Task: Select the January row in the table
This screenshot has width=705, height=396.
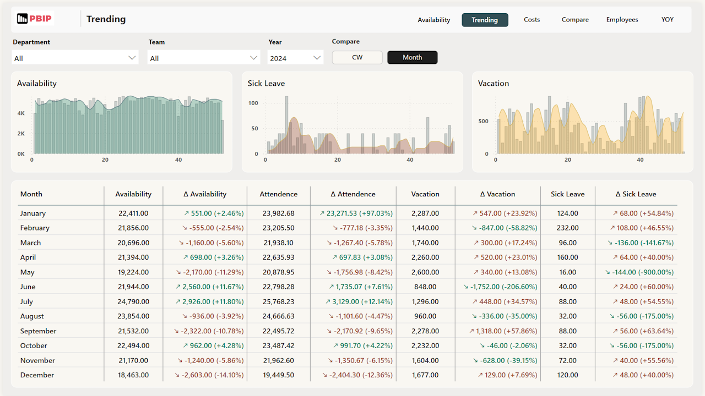Action: point(35,213)
